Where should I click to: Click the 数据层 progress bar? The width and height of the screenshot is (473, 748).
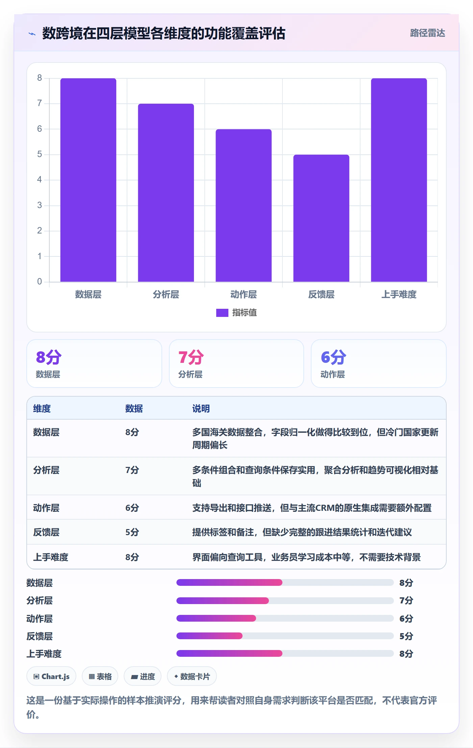coord(285,582)
